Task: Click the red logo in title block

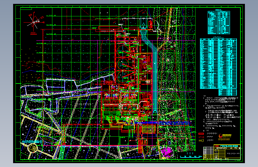Action: point(217,146)
